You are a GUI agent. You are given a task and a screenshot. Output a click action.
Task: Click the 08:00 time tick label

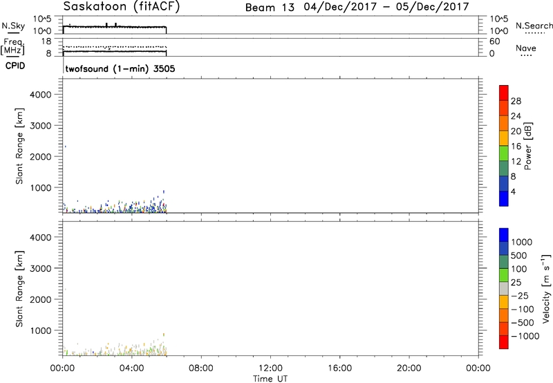coord(201,368)
